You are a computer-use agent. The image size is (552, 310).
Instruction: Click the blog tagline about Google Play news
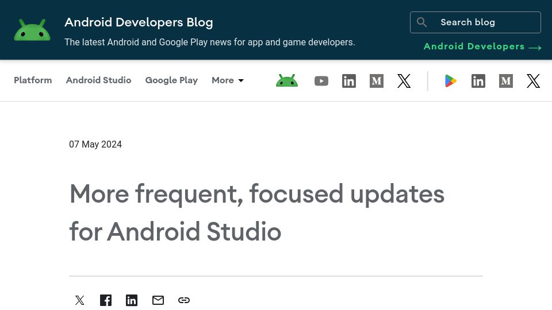tap(210, 42)
